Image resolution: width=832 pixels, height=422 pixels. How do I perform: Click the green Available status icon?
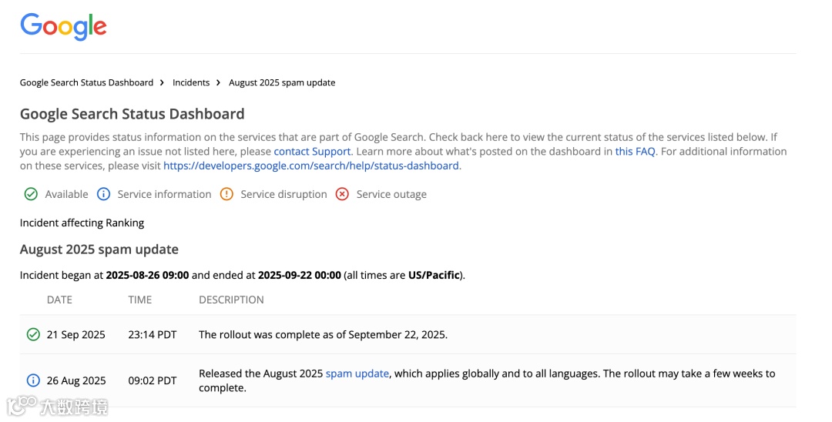point(31,194)
